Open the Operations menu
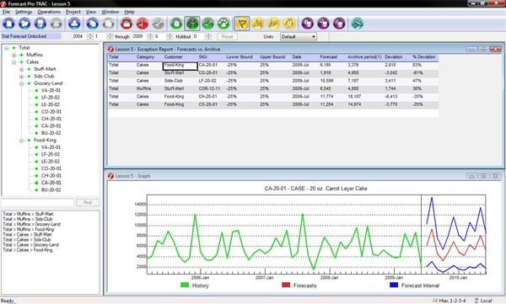 tap(49, 12)
